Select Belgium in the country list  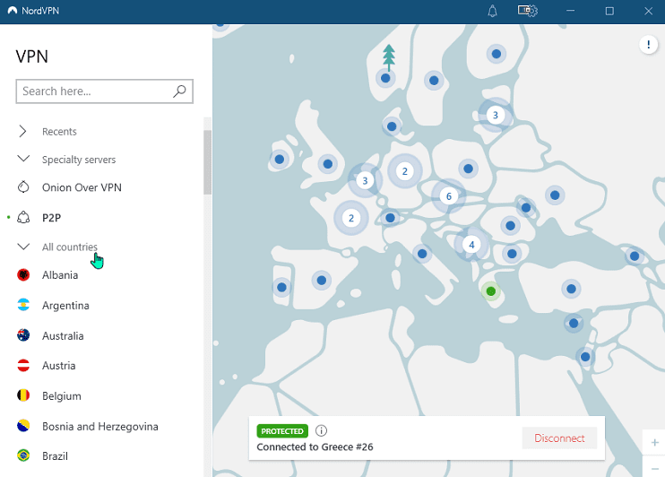(62, 396)
